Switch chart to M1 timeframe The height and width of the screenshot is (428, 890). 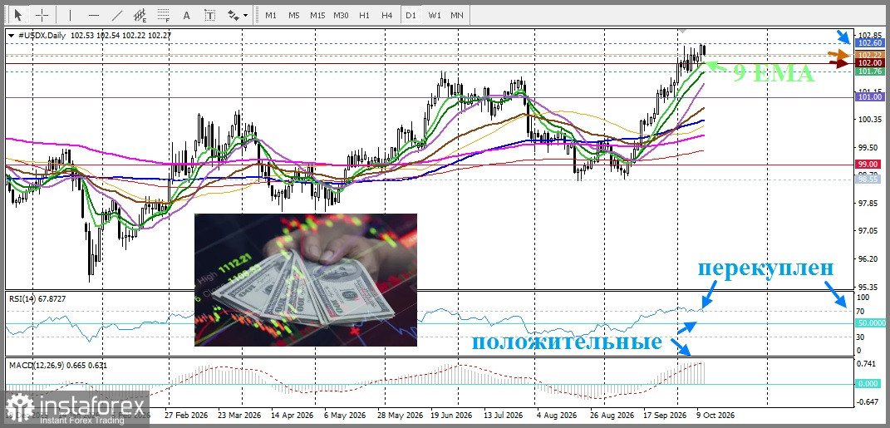(x=271, y=15)
